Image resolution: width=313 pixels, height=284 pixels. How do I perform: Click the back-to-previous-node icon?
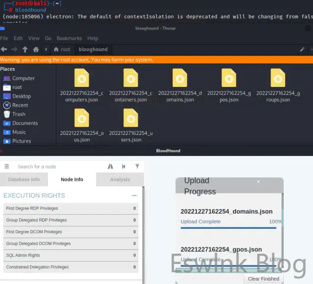tap(124, 167)
